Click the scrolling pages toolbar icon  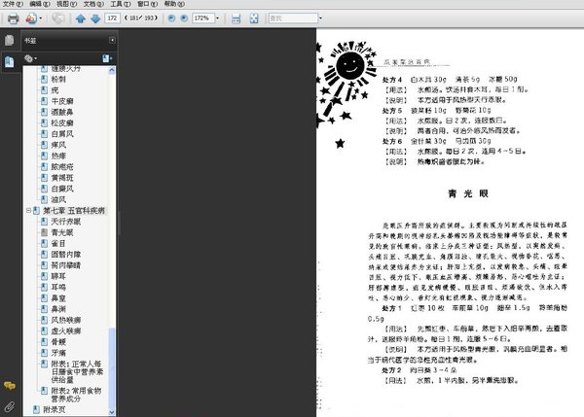tap(237, 18)
